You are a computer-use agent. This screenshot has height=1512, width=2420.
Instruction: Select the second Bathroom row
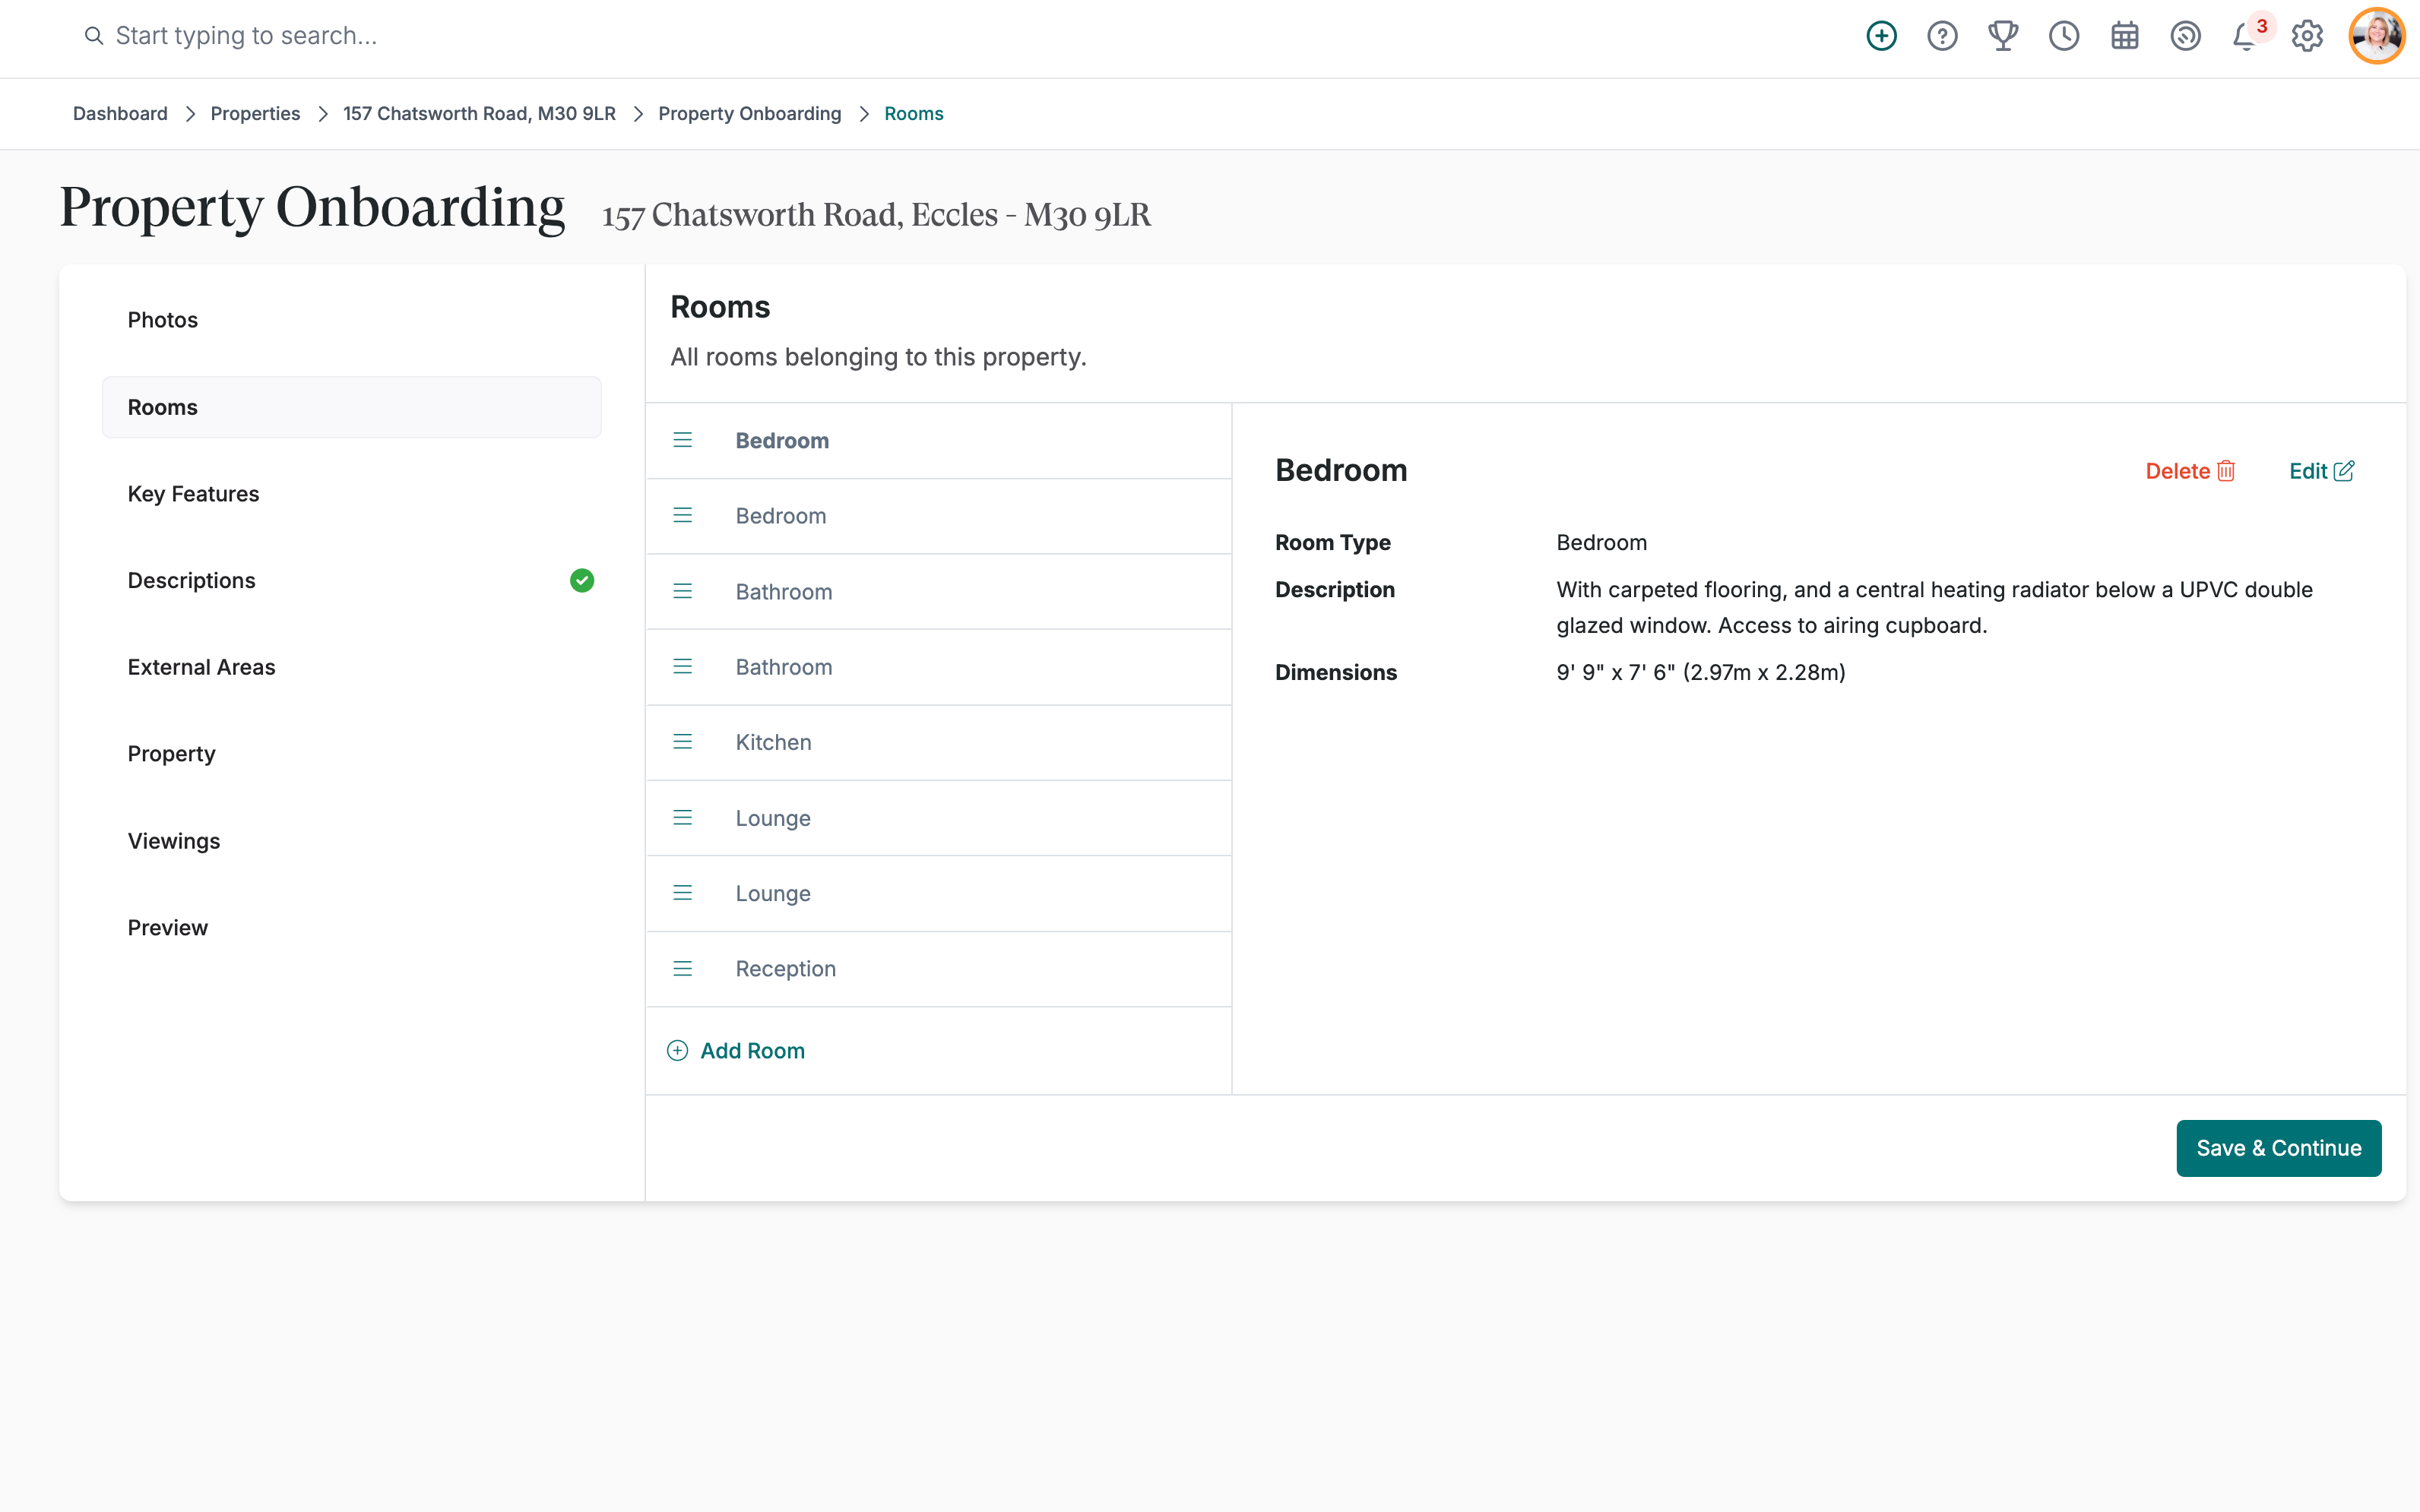[x=939, y=667]
